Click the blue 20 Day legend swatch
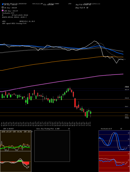Screen dimensions: 130x172 (x=3, y=4)
